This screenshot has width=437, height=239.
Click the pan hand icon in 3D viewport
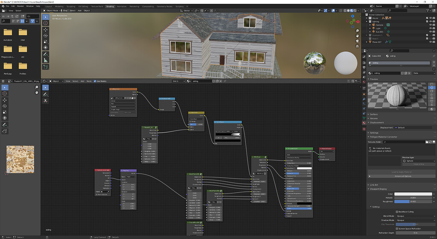pos(357,36)
